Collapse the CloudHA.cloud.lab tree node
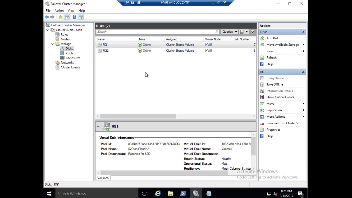 pos(48,30)
